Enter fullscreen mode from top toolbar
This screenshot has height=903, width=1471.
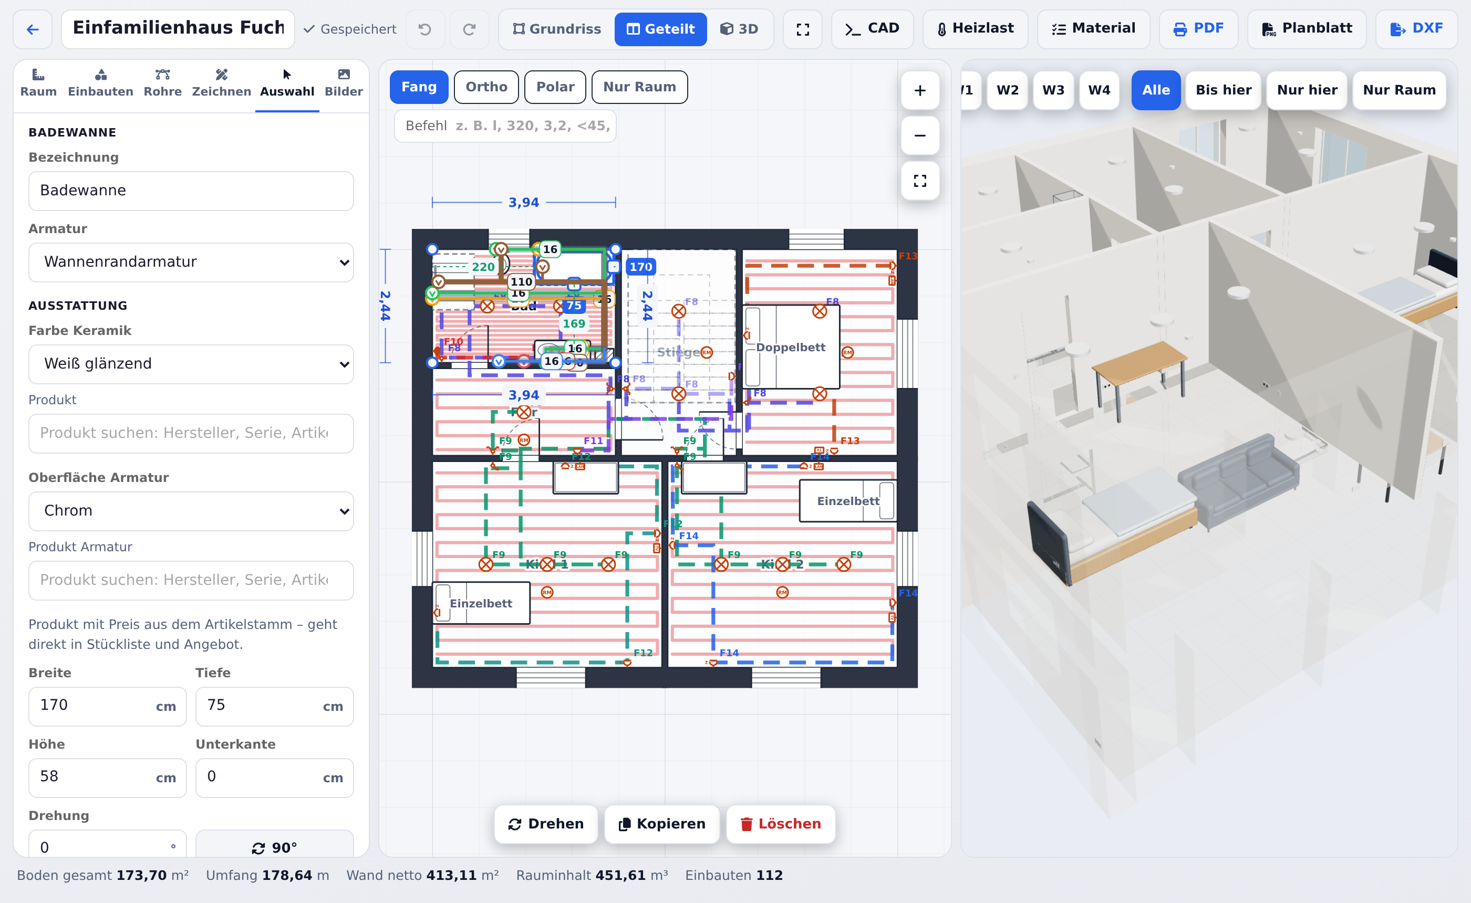803,29
